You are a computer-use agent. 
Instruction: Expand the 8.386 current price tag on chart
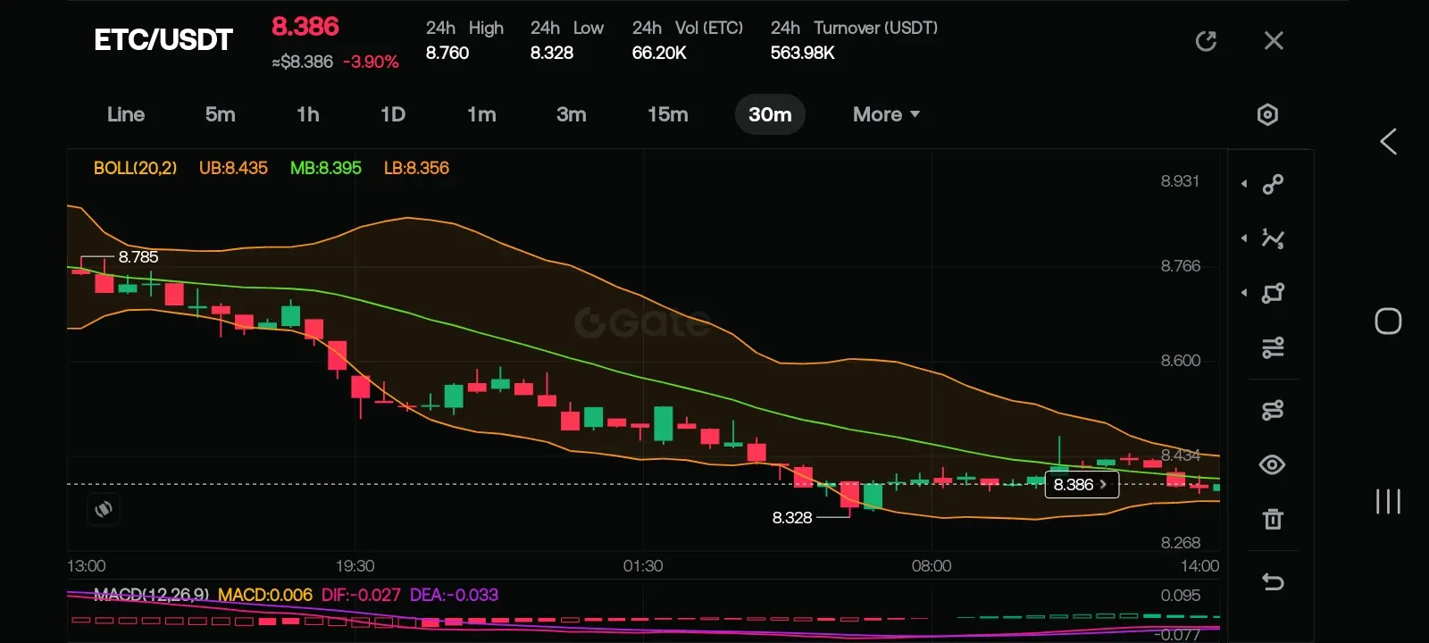coord(1082,484)
